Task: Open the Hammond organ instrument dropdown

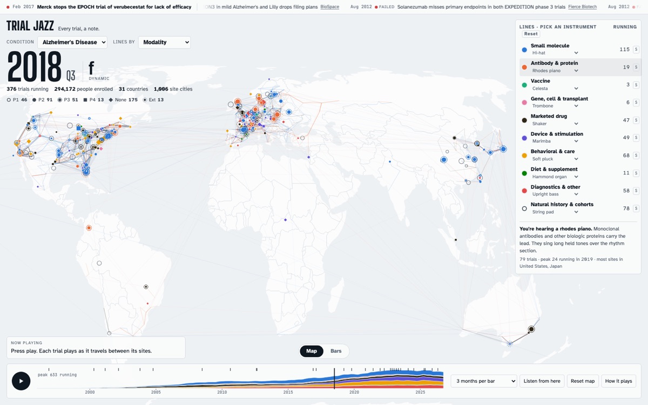Action: coord(555,177)
